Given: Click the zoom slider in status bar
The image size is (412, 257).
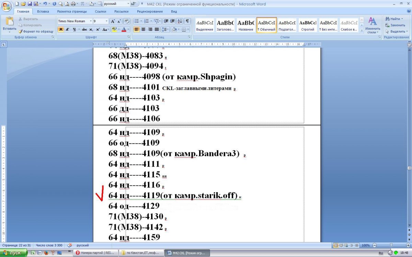Looking at the screenshot, I should pyautogui.click(x=391, y=245).
